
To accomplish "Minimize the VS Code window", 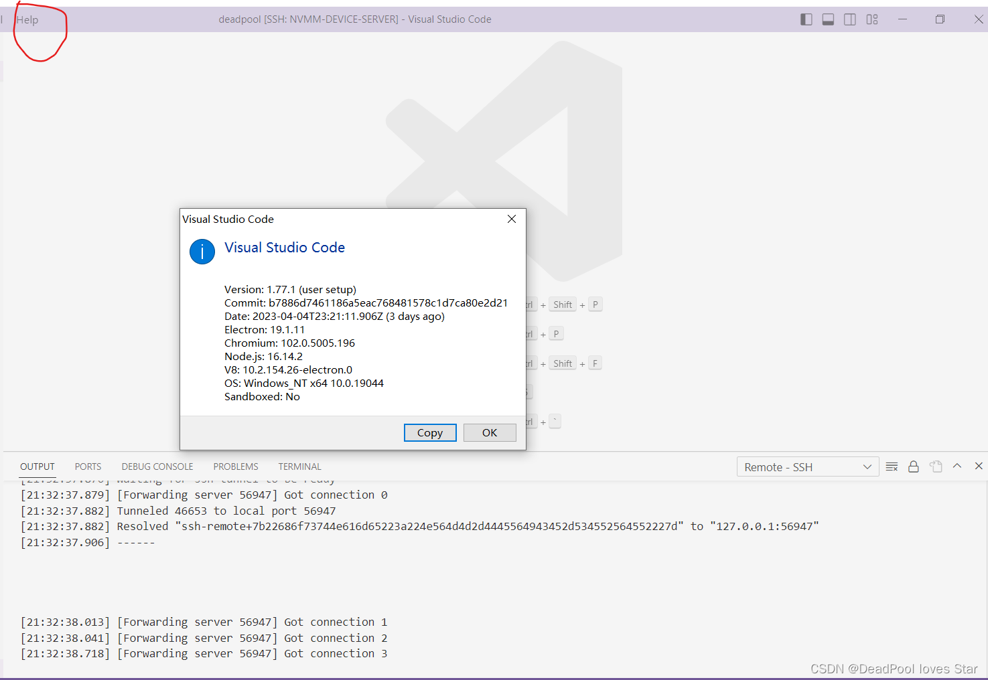I will (902, 19).
